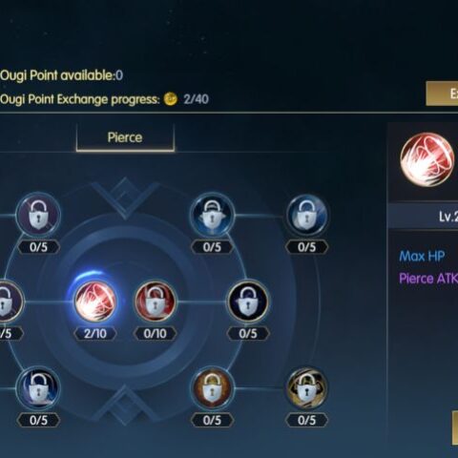Image resolution: width=458 pixels, height=458 pixels.
Task: Click the Pierce ATK stat label
Action: [x=428, y=279]
